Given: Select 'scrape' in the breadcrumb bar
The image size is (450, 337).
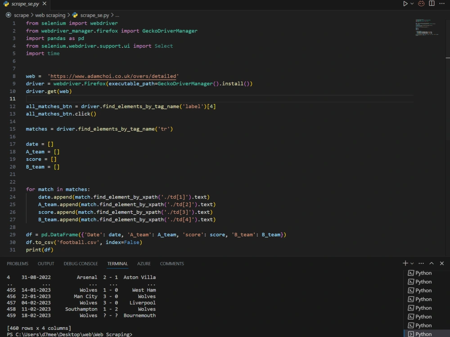Looking at the screenshot, I should (21, 15).
